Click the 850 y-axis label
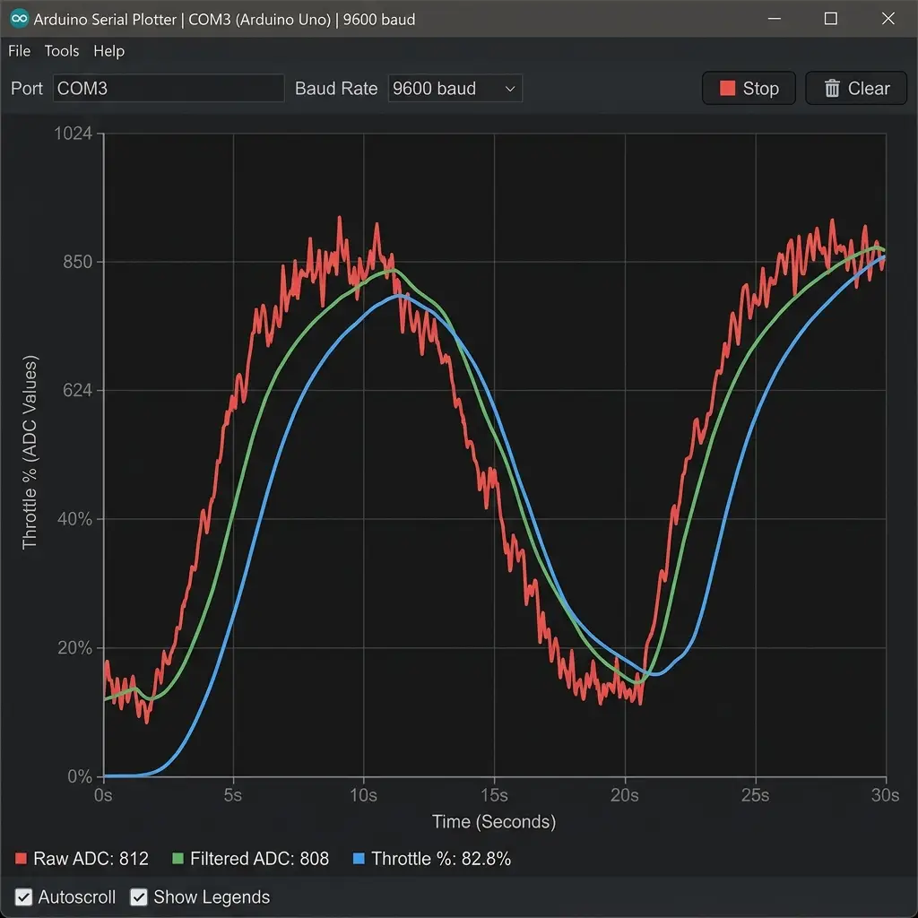This screenshot has height=918, width=918. coord(78,262)
